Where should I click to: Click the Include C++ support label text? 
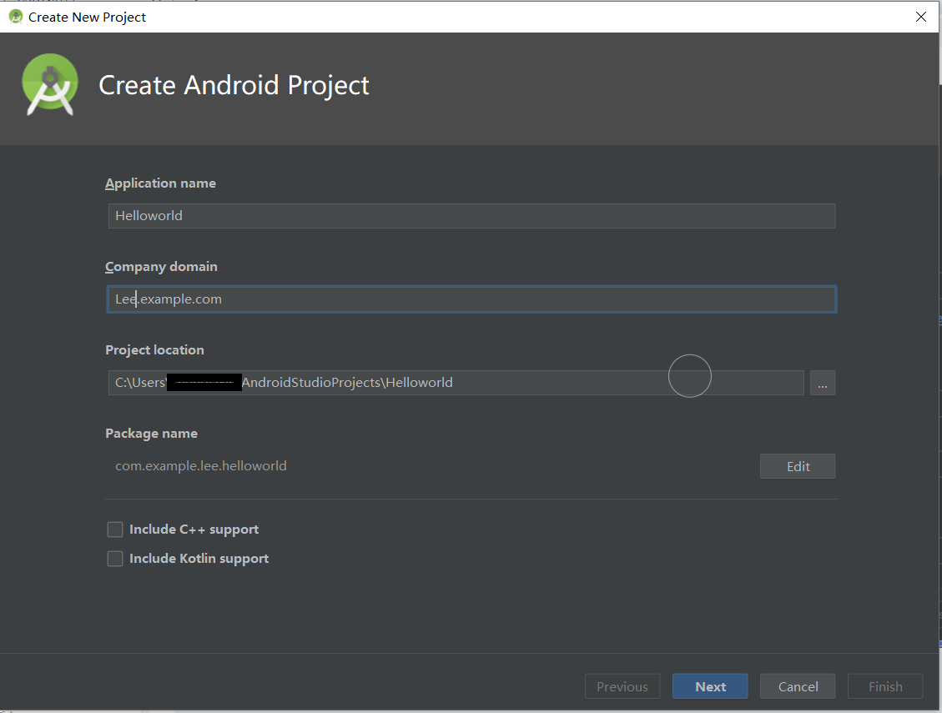[194, 530]
